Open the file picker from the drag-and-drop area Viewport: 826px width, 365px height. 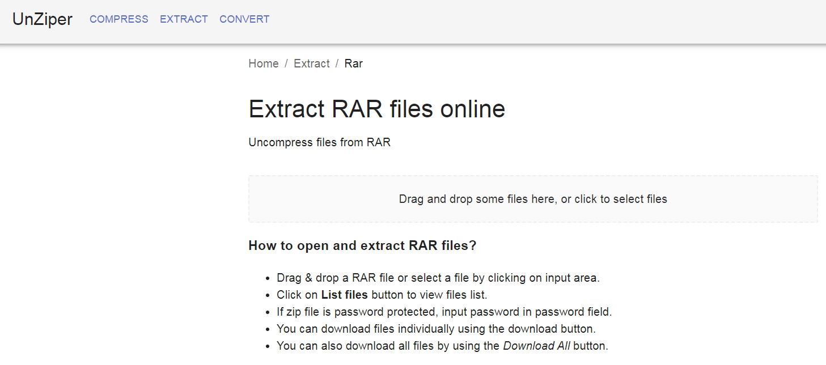(532, 199)
